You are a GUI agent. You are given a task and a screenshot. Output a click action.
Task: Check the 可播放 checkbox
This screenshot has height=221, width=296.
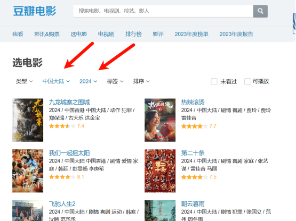click(x=247, y=81)
